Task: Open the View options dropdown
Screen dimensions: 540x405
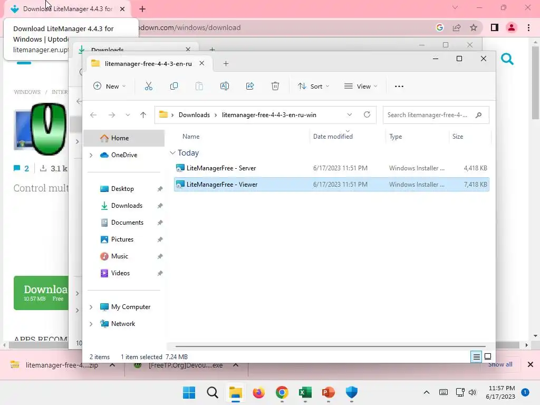Action: pos(361,86)
